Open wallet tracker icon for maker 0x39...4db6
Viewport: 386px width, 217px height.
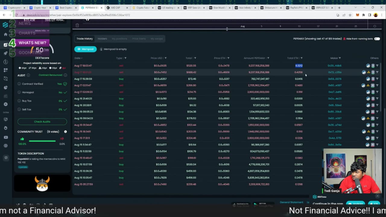[368, 66]
